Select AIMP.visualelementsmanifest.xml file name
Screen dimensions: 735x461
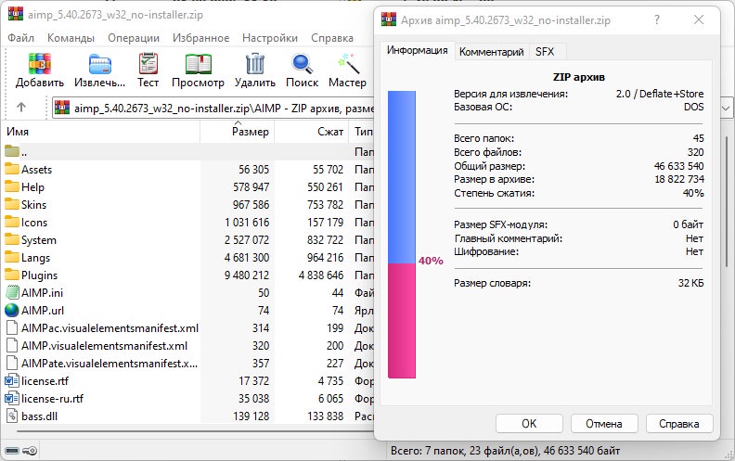[x=104, y=346]
